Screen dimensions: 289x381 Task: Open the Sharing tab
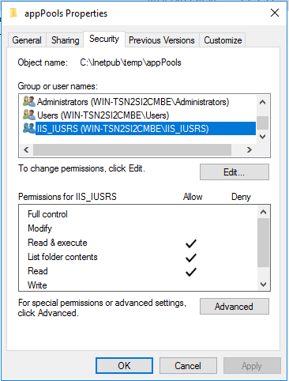(x=65, y=40)
